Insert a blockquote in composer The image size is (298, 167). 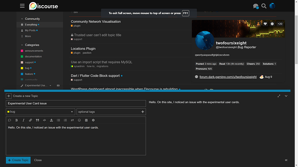[x=38, y=120]
